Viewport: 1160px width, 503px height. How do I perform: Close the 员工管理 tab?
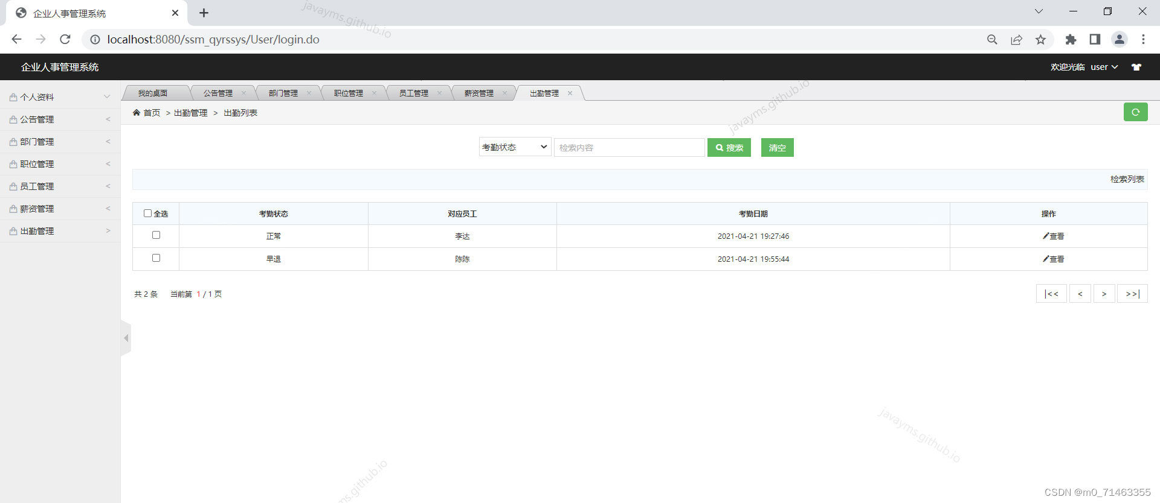click(439, 93)
